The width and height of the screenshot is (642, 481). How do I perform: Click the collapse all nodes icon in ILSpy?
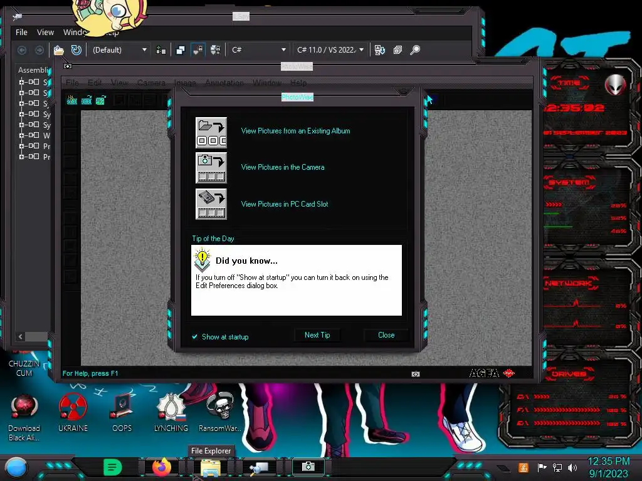397,50
